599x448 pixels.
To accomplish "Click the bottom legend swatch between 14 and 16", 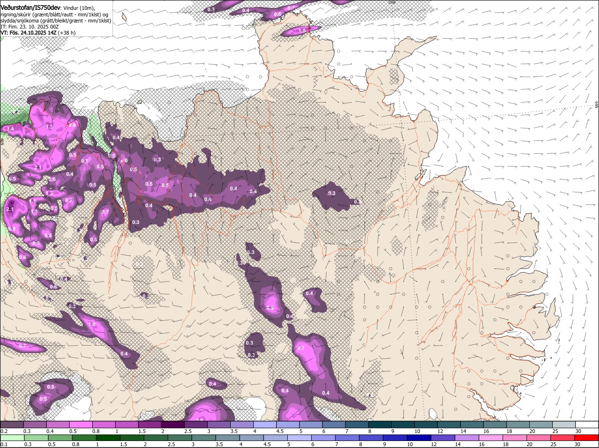I will pyautogui.click(x=468, y=438).
